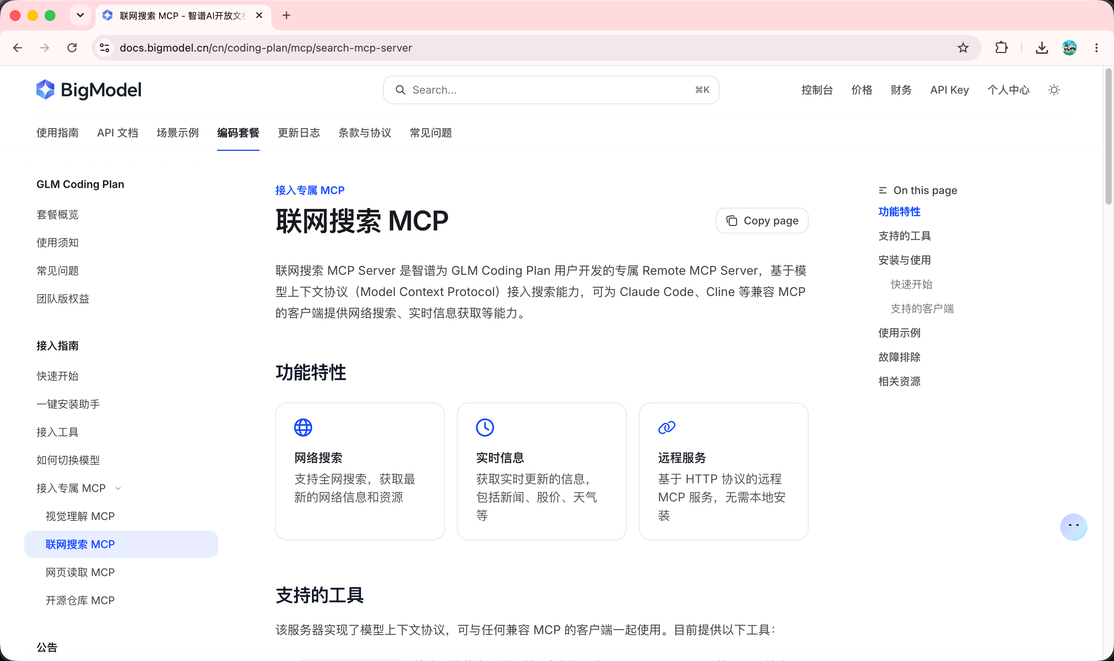This screenshot has width=1114, height=661.
Task: Open 开源仓库 MCP in the sidebar
Action: click(80, 601)
